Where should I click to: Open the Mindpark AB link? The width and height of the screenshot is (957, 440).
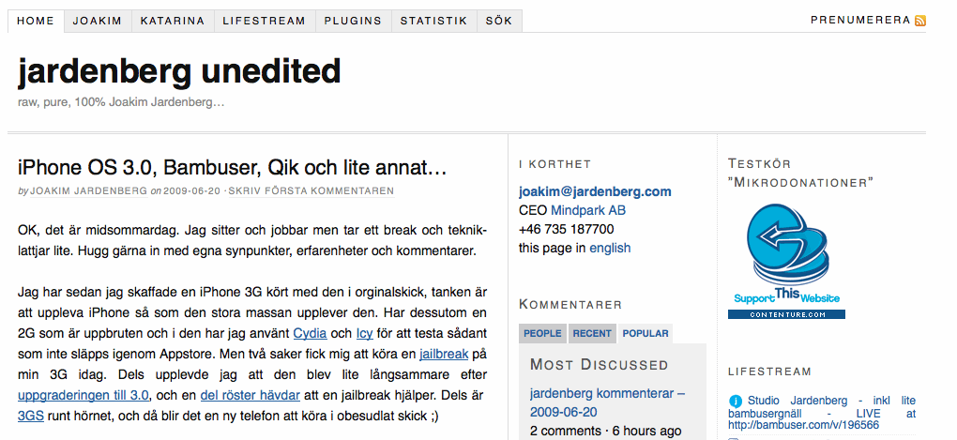(x=588, y=210)
